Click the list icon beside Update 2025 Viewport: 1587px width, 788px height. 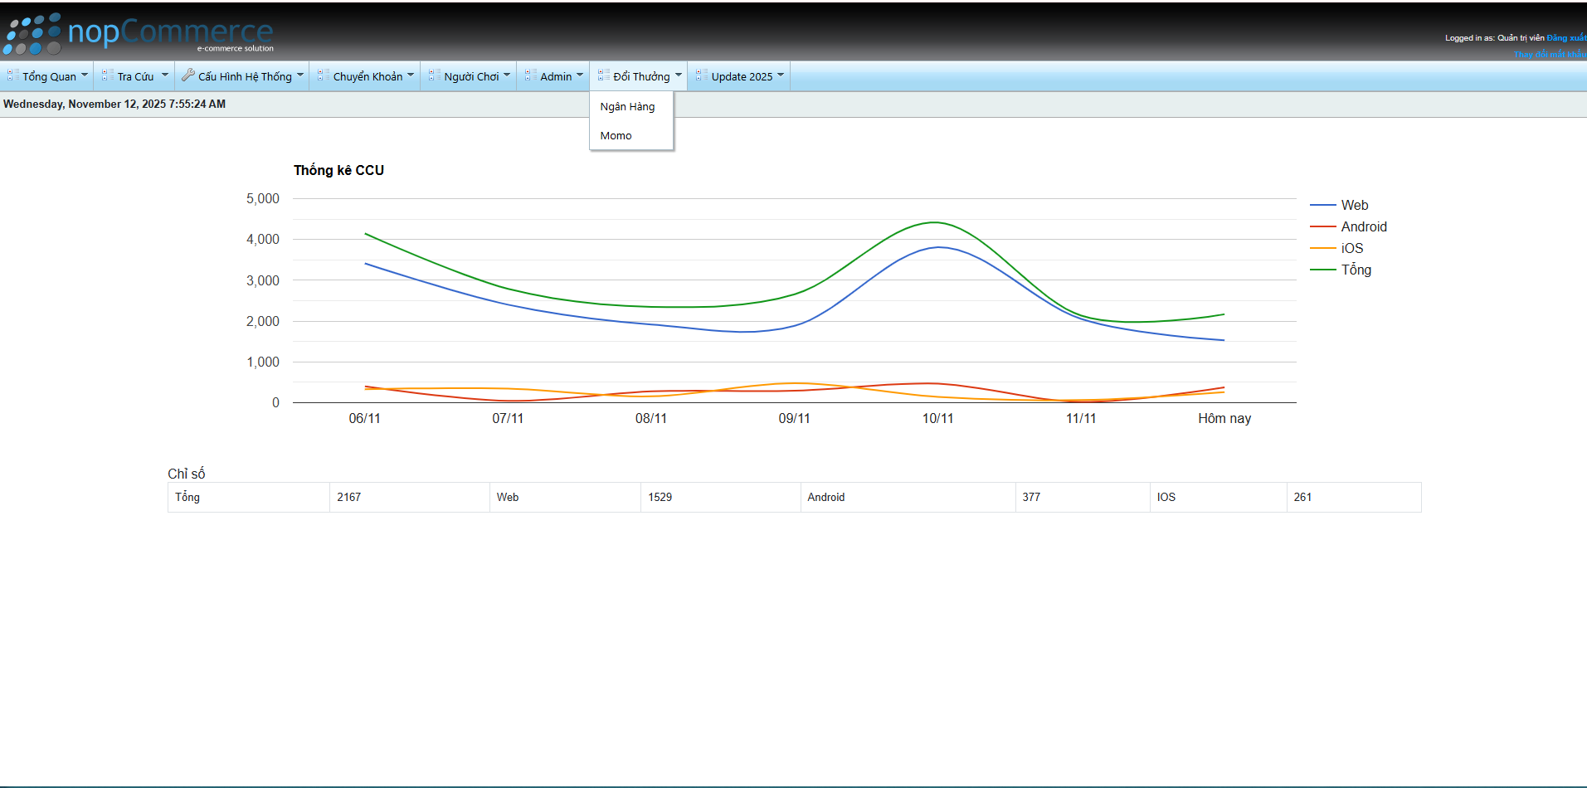(702, 75)
